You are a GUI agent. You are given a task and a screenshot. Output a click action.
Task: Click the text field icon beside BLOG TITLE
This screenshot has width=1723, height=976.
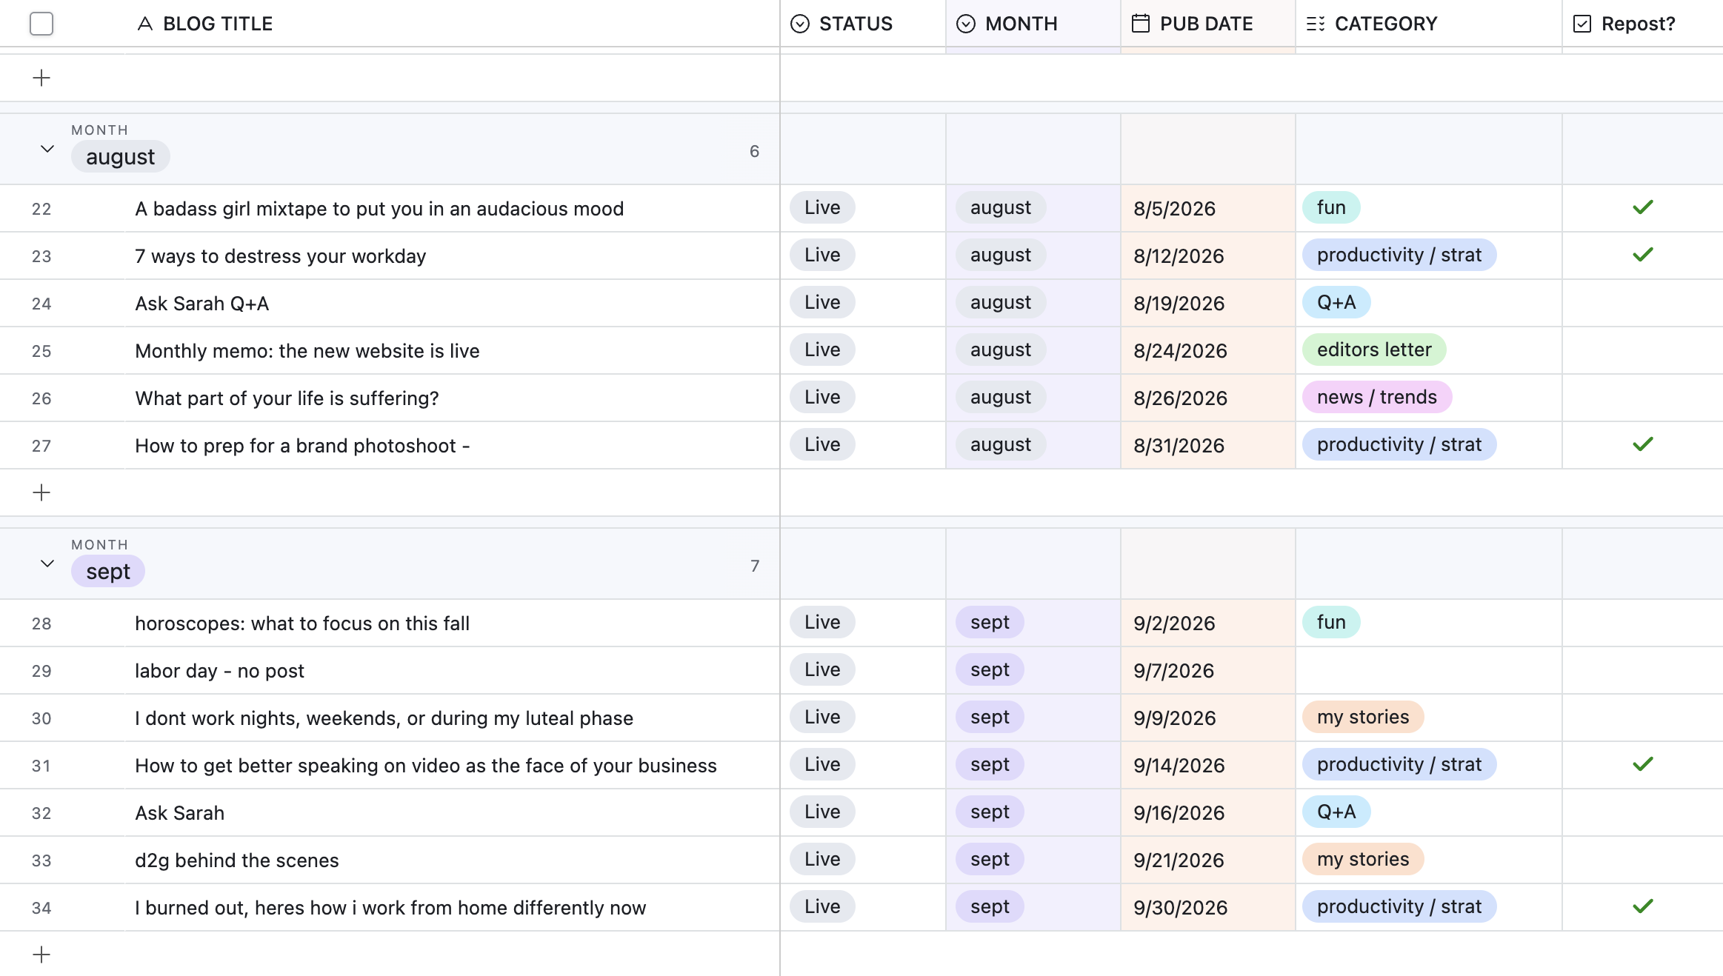tap(145, 24)
